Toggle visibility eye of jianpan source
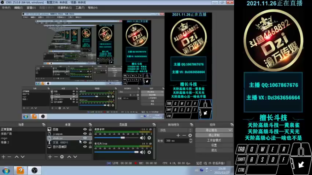Image resolution: width=312 pixels, height=175 pixels. pos(85,134)
